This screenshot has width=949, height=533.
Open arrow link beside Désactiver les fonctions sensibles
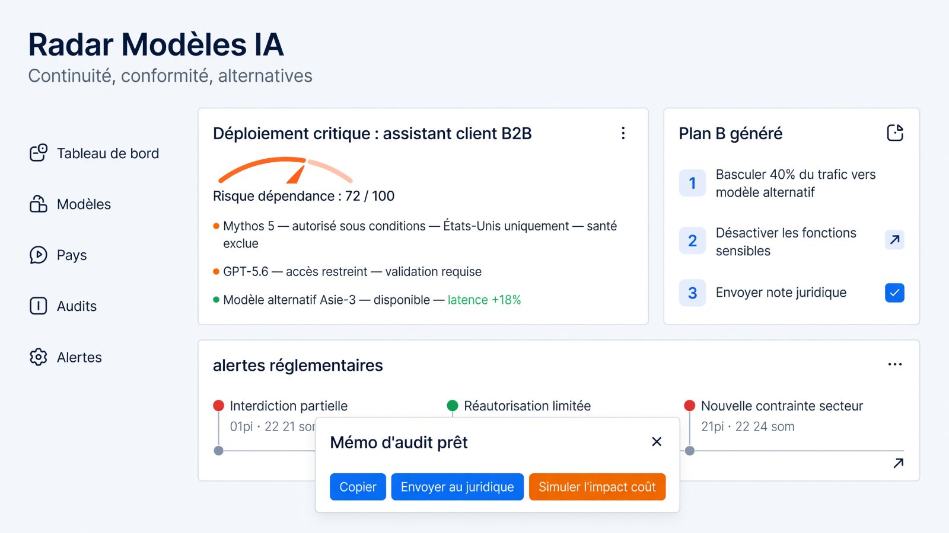click(894, 240)
